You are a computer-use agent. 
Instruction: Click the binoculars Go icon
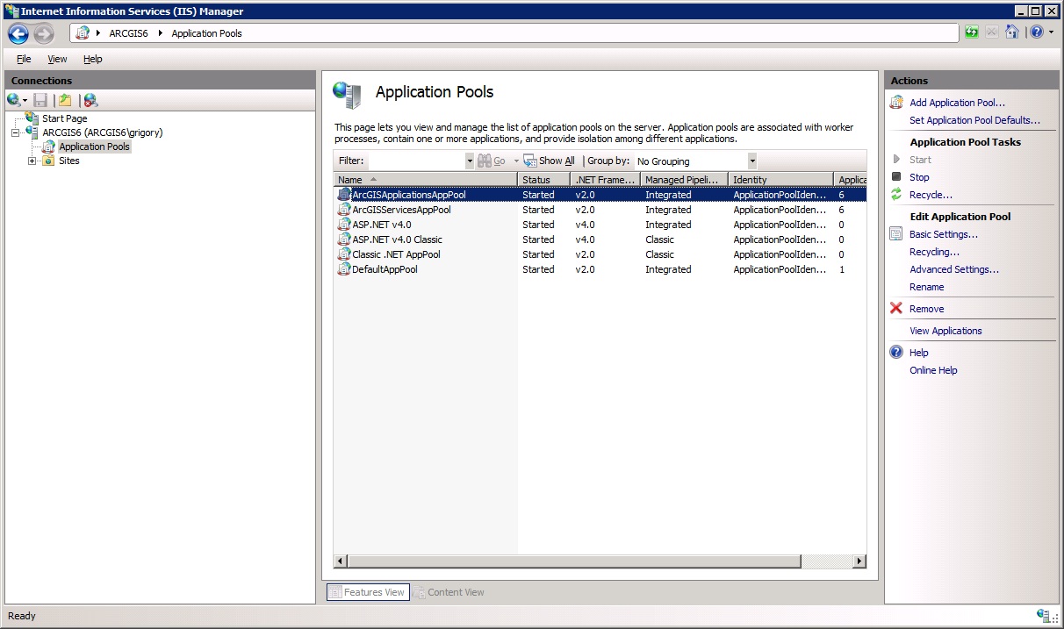[485, 161]
